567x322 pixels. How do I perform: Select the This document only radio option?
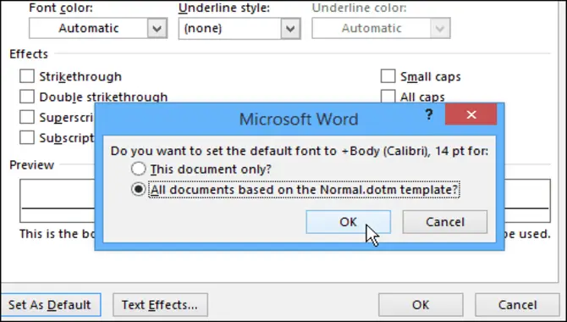[x=139, y=169]
